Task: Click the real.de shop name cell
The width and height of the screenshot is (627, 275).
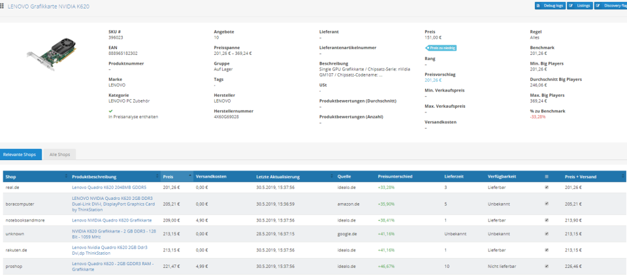Action: click(x=11, y=187)
